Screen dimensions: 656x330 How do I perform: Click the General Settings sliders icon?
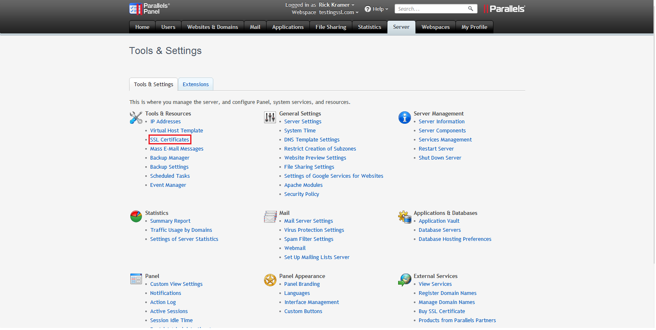(x=270, y=118)
